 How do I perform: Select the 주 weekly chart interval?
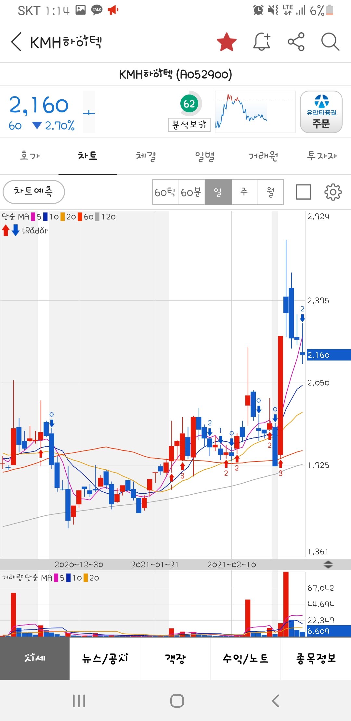pyautogui.click(x=244, y=192)
